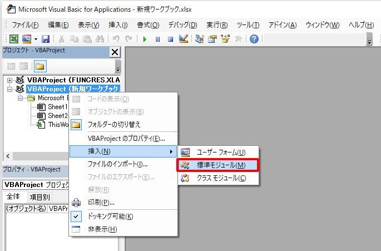Switch to 全体 tab in properties panel
Viewport: 381px width, 251px height.
tap(13, 196)
